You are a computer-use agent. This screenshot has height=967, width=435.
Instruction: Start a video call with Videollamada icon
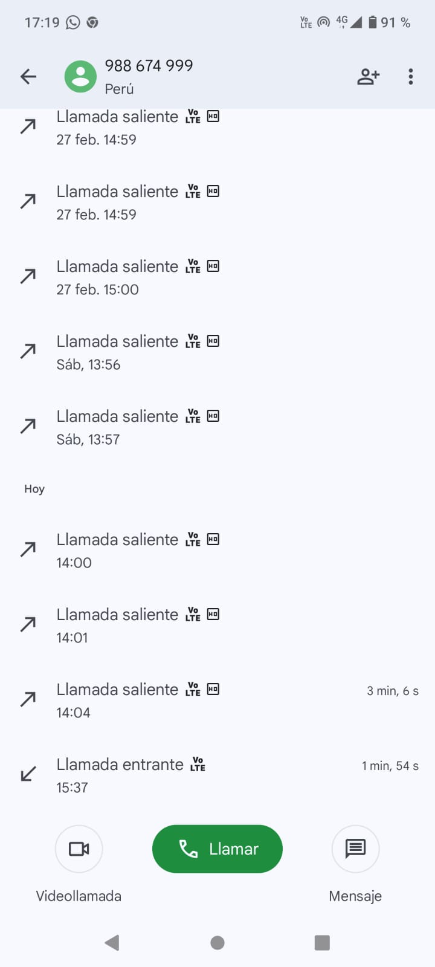[x=79, y=849]
